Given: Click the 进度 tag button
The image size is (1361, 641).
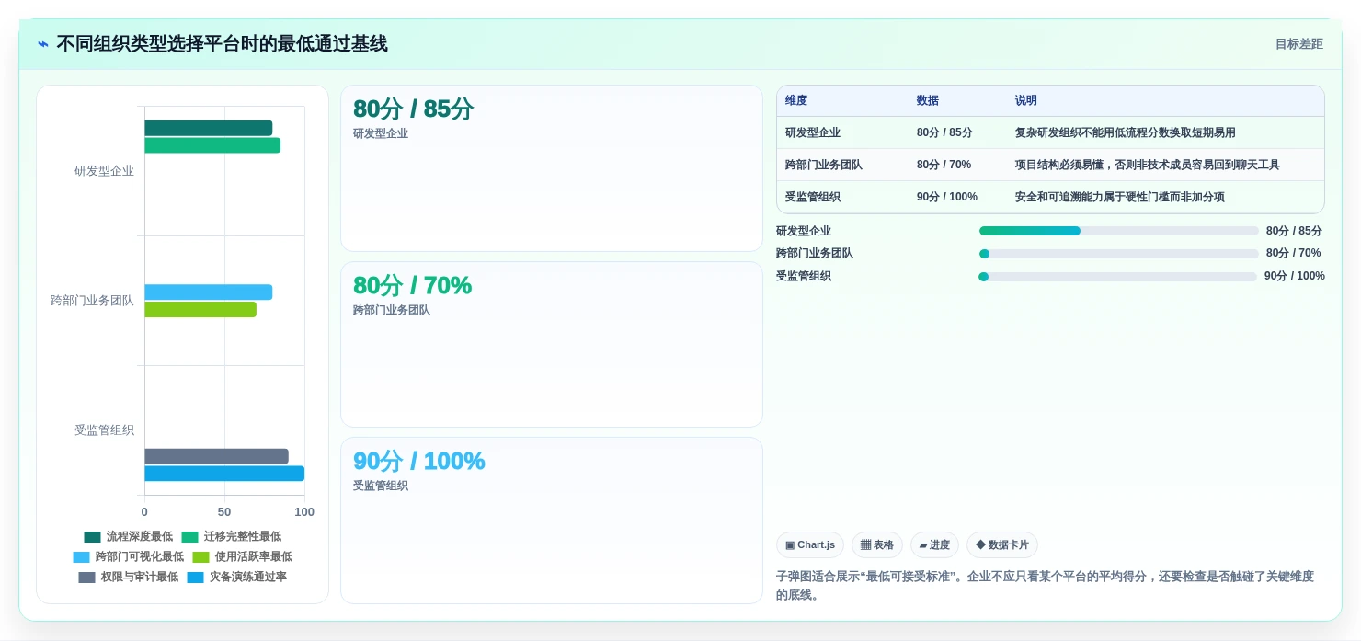Looking at the screenshot, I should click(x=934, y=544).
